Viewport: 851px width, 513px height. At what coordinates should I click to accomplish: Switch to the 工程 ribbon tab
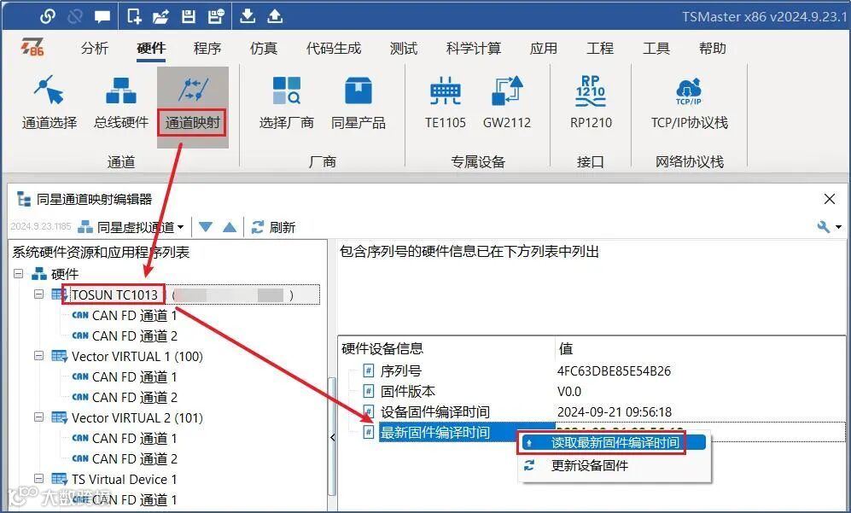point(600,49)
